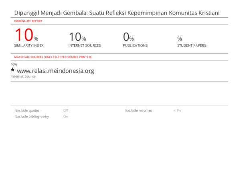Select the Exclude matches '< 1%' value
This screenshot has width=249, height=193.
point(177,110)
